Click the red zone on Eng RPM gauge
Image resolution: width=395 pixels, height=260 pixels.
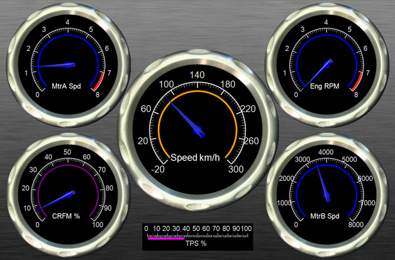coord(355,82)
